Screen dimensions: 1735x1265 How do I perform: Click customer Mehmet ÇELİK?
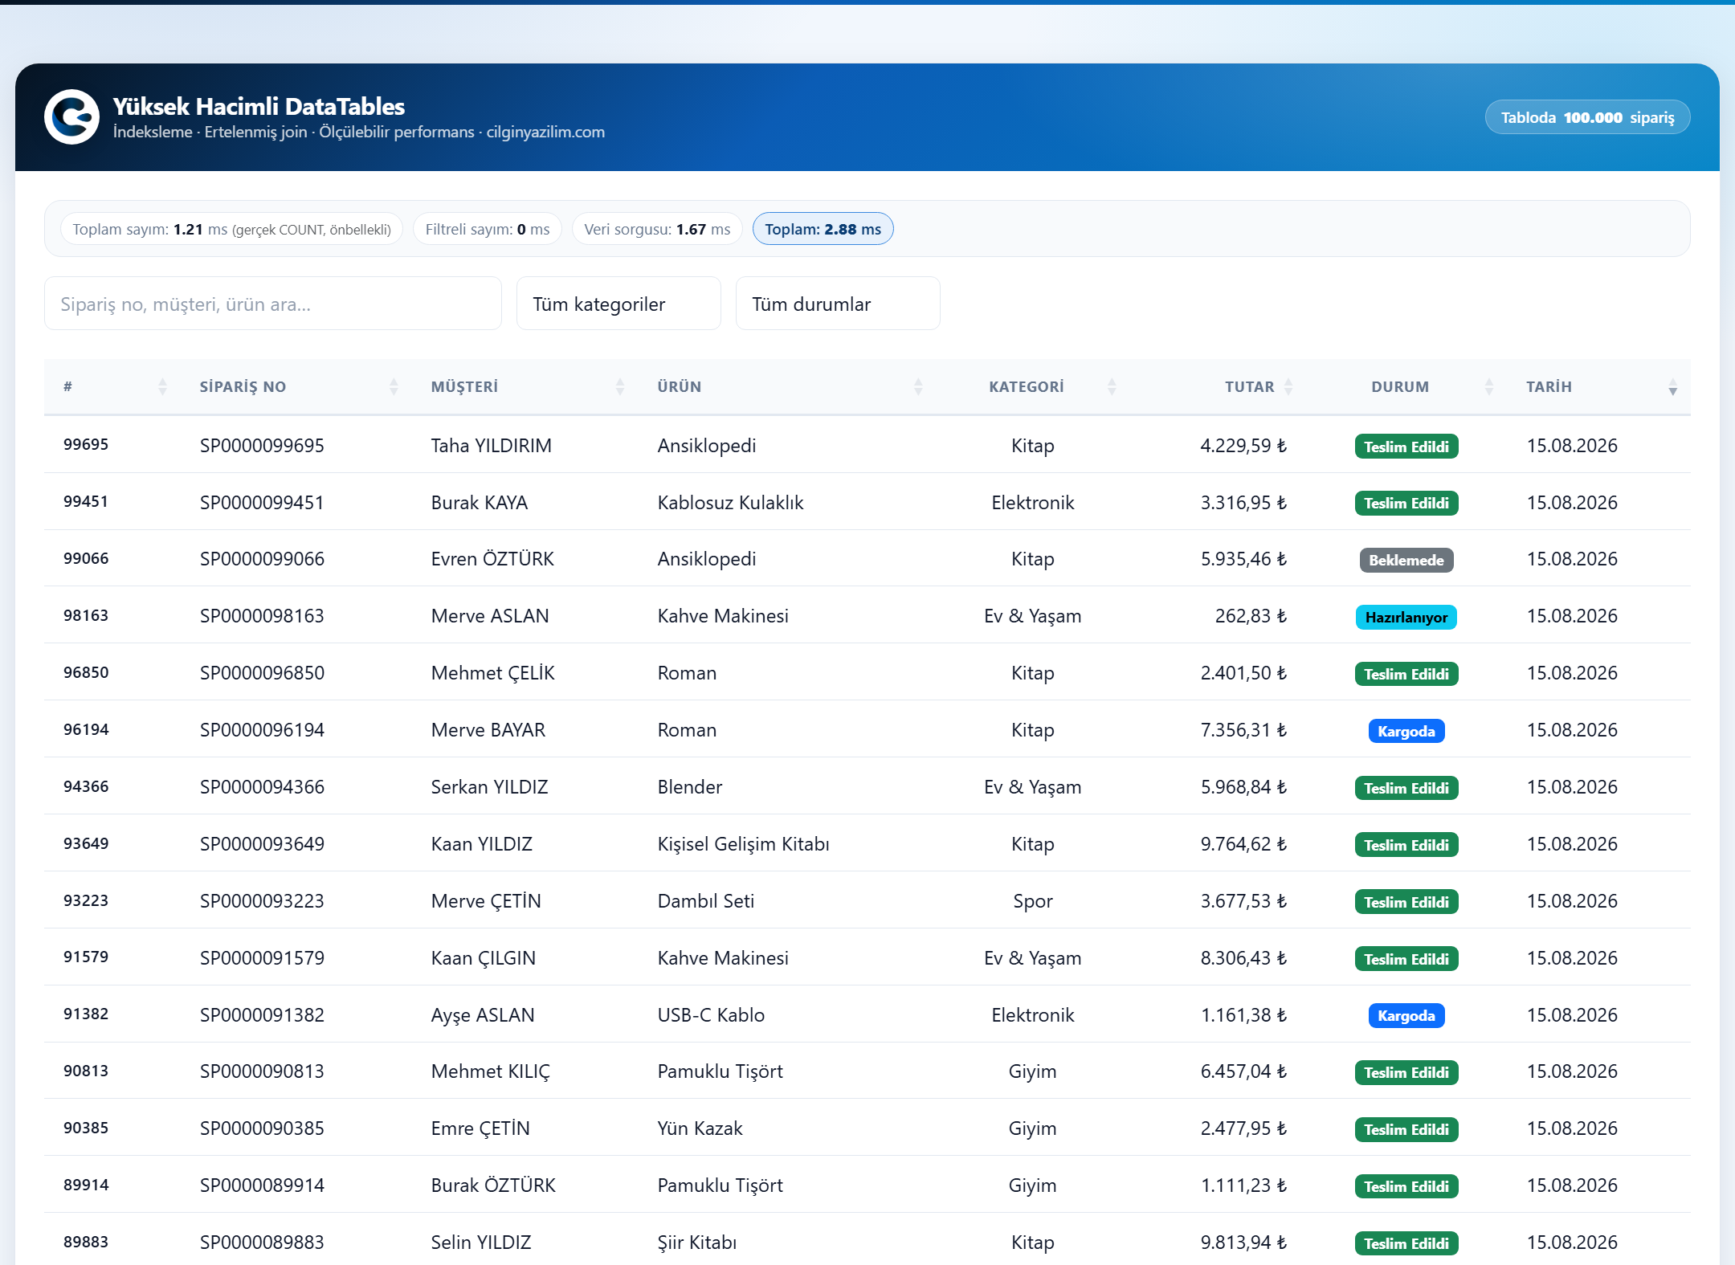492,673
